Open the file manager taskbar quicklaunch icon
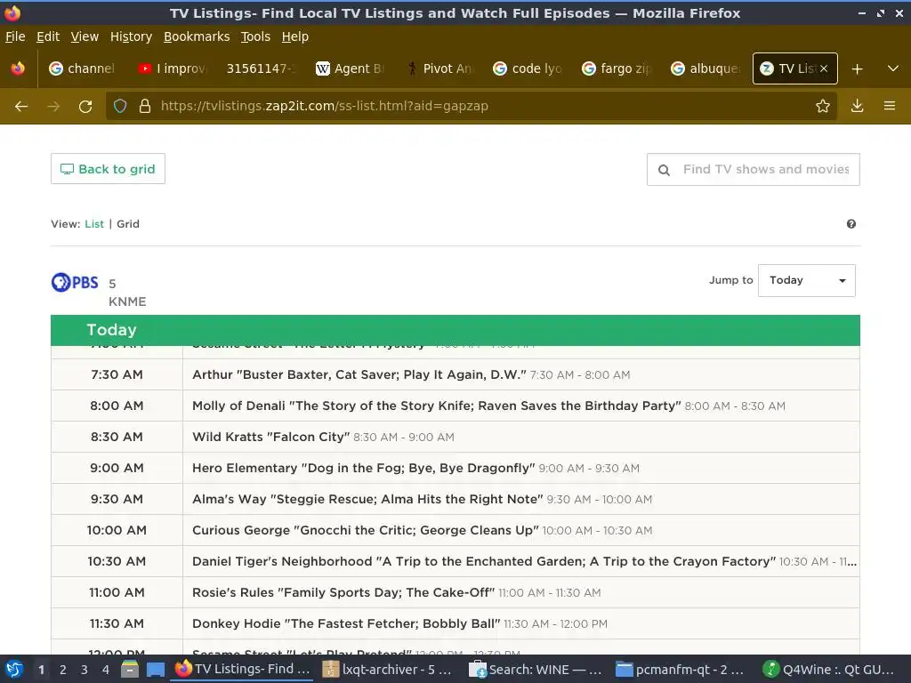The height and width of the screenshot is (683, 911). pos(130,670)
